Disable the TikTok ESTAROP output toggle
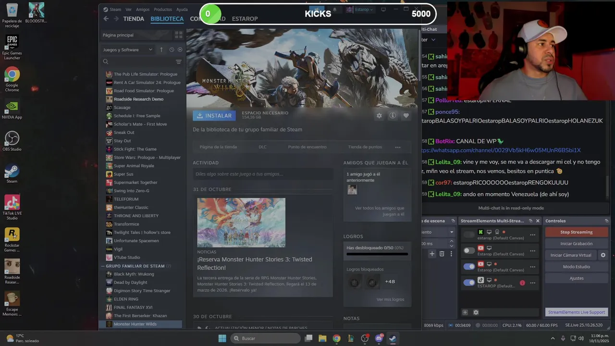The height and width of the screenshot is (346, 615). pos(469,283)
